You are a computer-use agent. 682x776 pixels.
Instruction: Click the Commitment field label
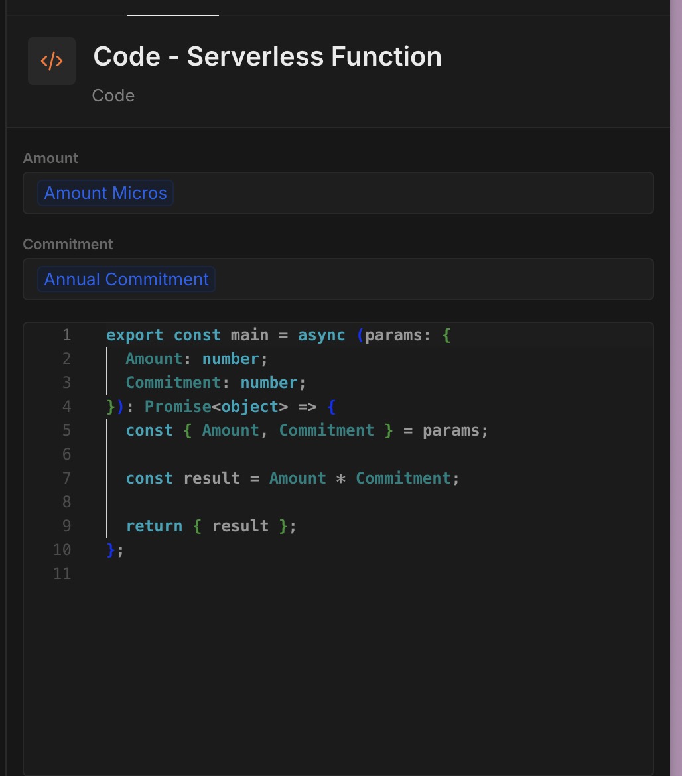(x=68, y=244)
